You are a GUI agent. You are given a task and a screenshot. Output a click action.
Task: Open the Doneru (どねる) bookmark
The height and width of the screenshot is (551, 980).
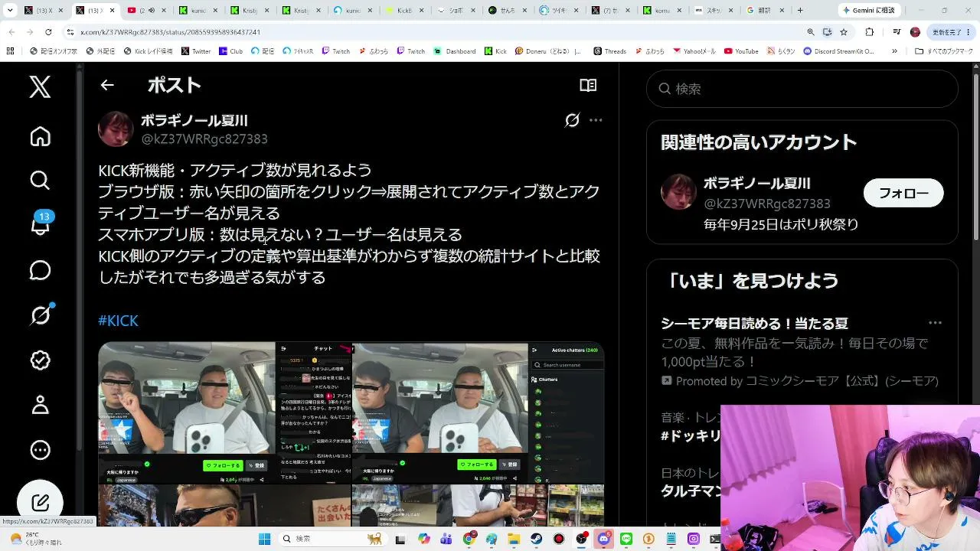(x=548, y=51)
